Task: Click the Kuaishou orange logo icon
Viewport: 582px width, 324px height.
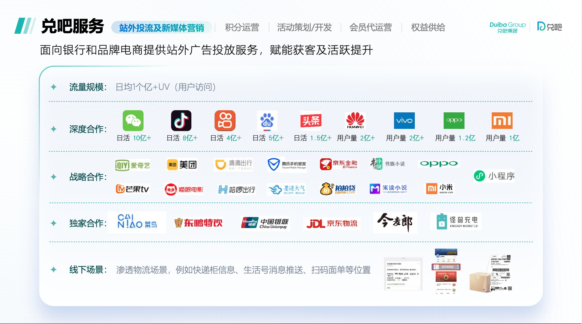Action: pyautogui.click(x=225, y=121)
